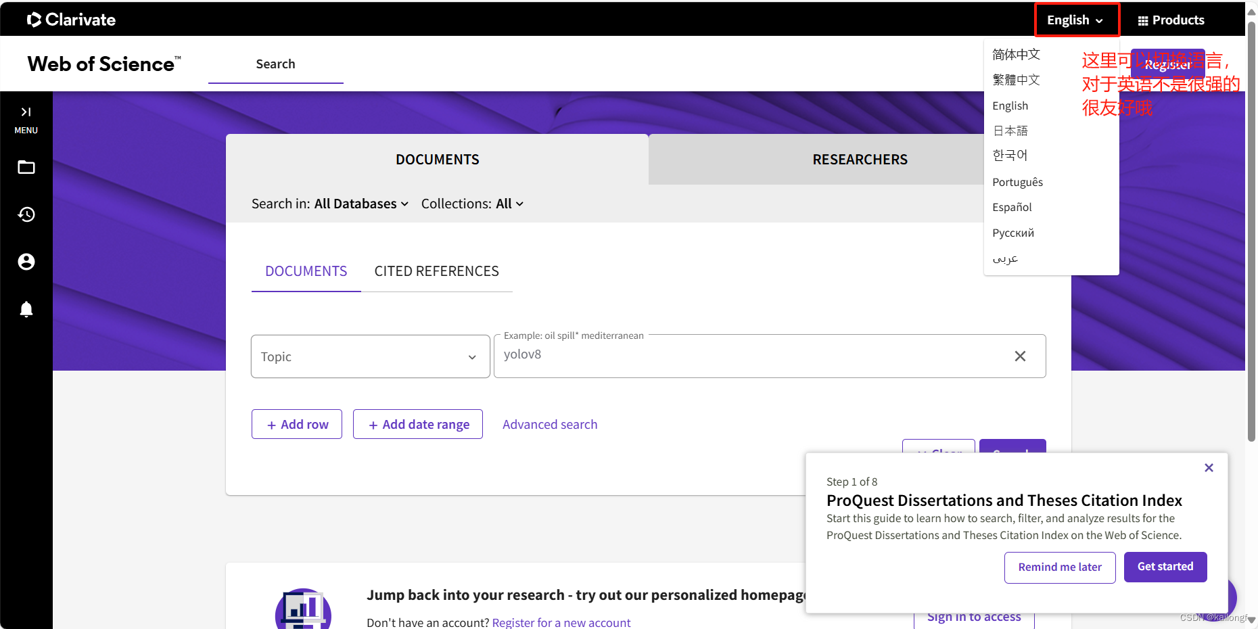The width and height of the screenshot is (1258, 629).
Task: Click the page vertical scrollbar
Action: (x=1251, y=230)
